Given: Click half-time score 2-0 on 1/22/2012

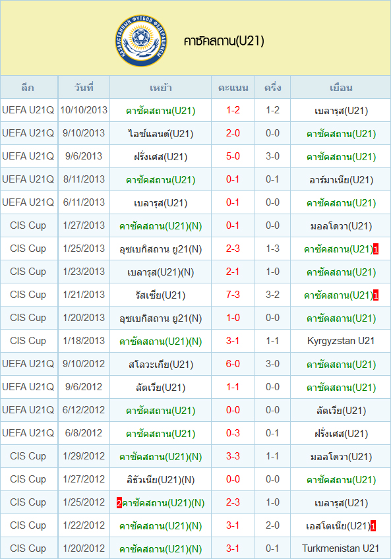Looking at the screenshot, I should 272,525.
